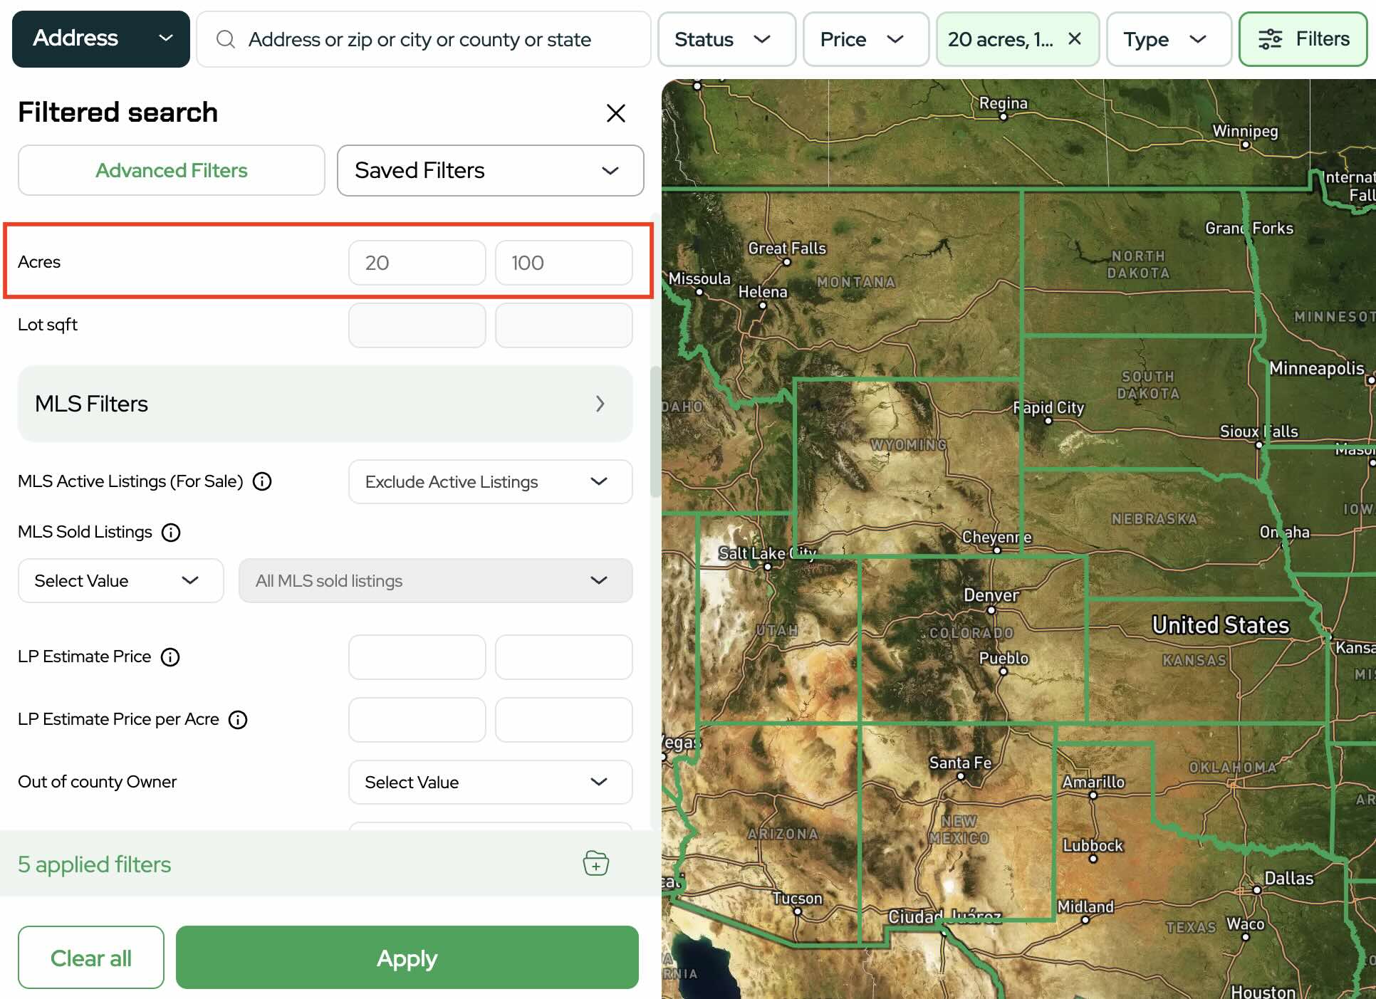1376x999 pixels.
Task: Expand the MLS Filters section
Action: (325, 404)
